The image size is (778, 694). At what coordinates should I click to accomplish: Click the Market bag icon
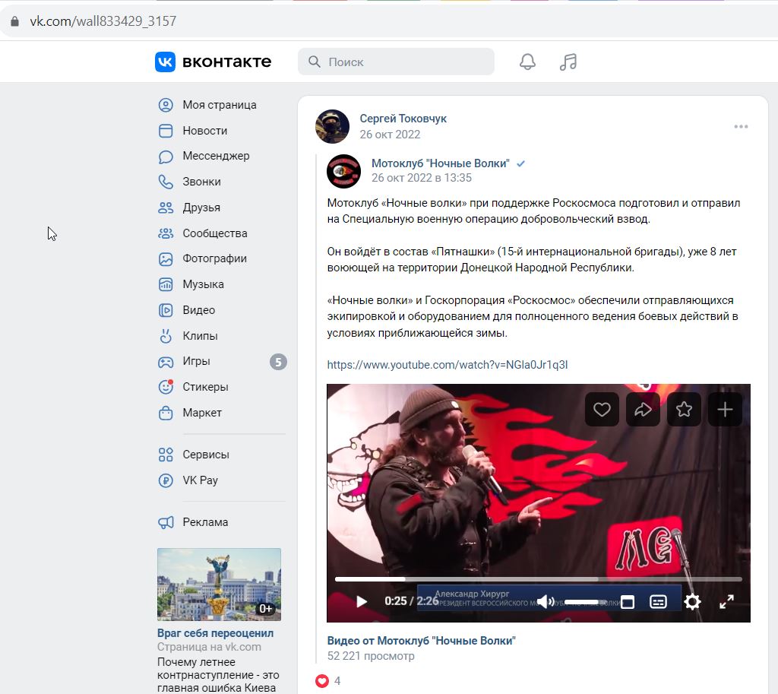tap(165, 413)
